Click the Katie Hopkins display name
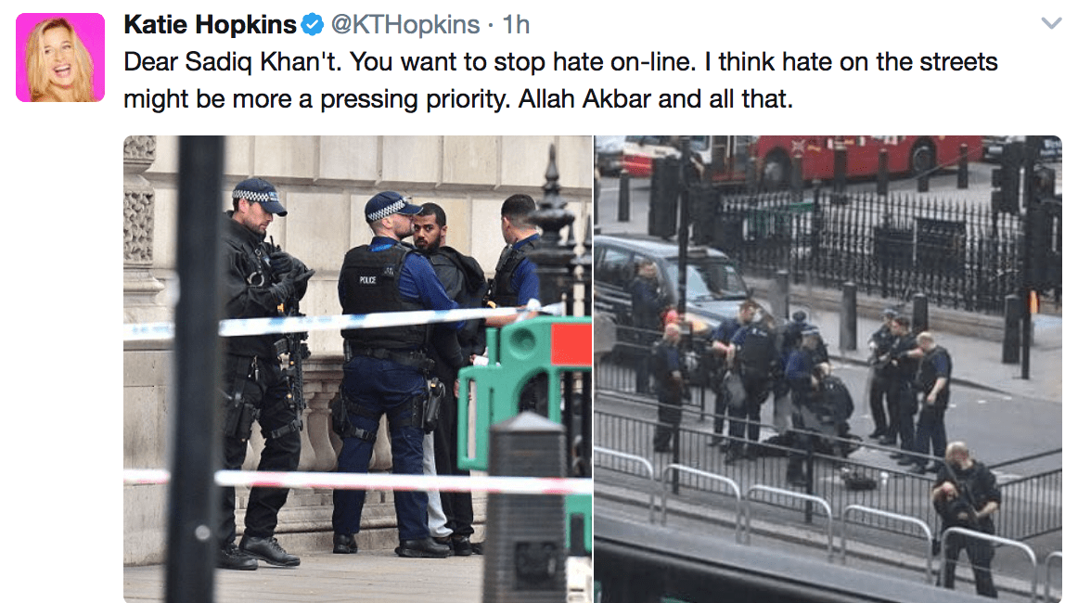 210,25
